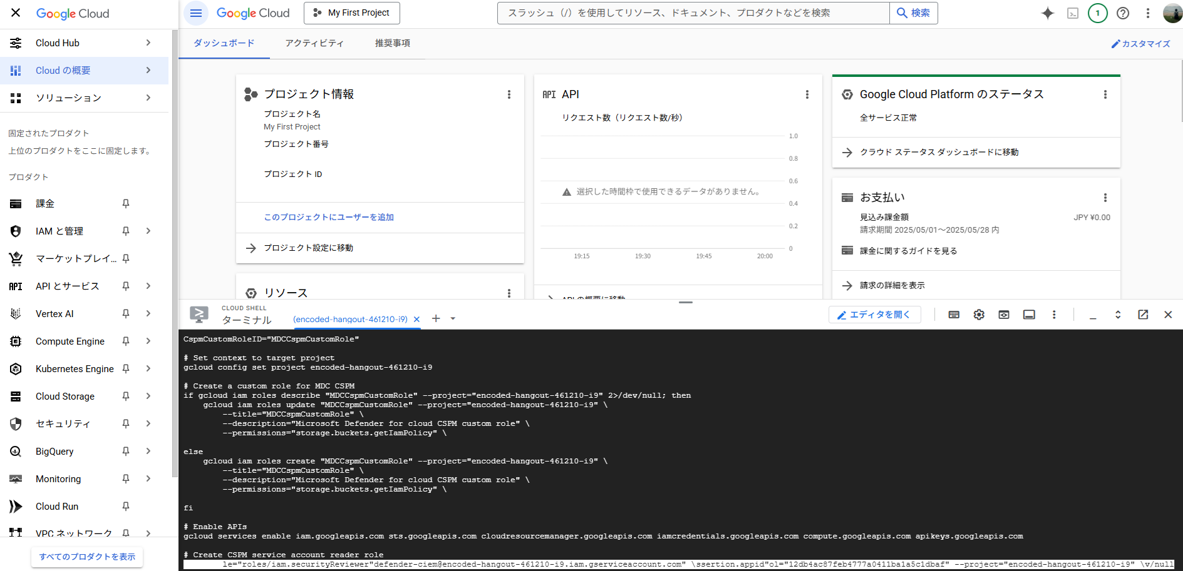Expand the Cloud の概要 submenu chevron
The image size is (1183, 571).
point(148,70)
